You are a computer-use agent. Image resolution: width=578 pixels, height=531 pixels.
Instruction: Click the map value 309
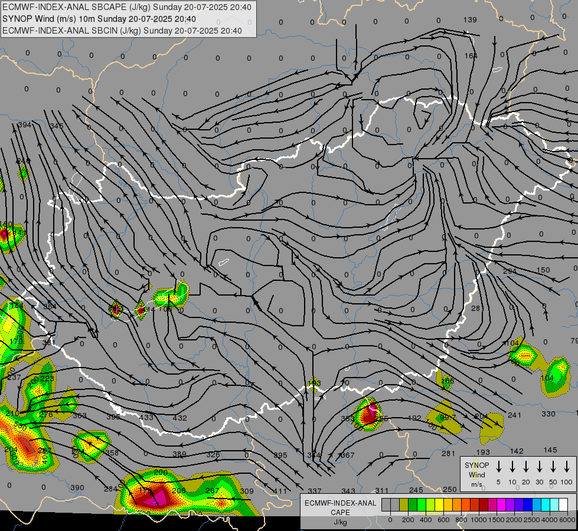tap(247, 491)
